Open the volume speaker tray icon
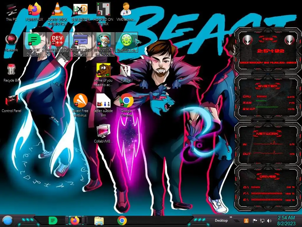The height and width of the screenshot is (227, 302). point(269,220)
